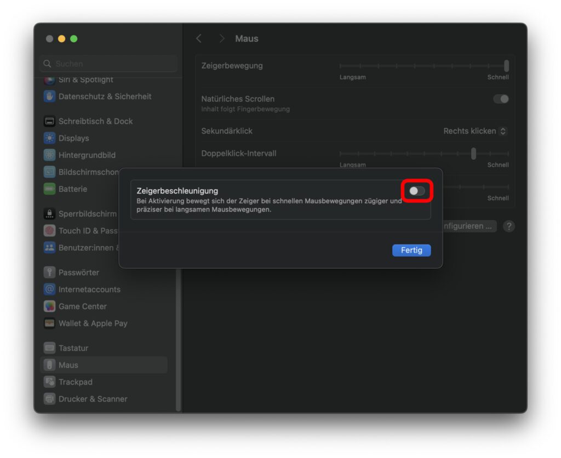Viewport: 561px width, 458px height.
Task: Click the Doppelklick-Intervall slider handle
Action: (x=473, y=154)
